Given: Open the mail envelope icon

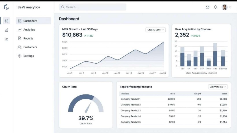Looking at the screenshot, I should tap(208, 7).
